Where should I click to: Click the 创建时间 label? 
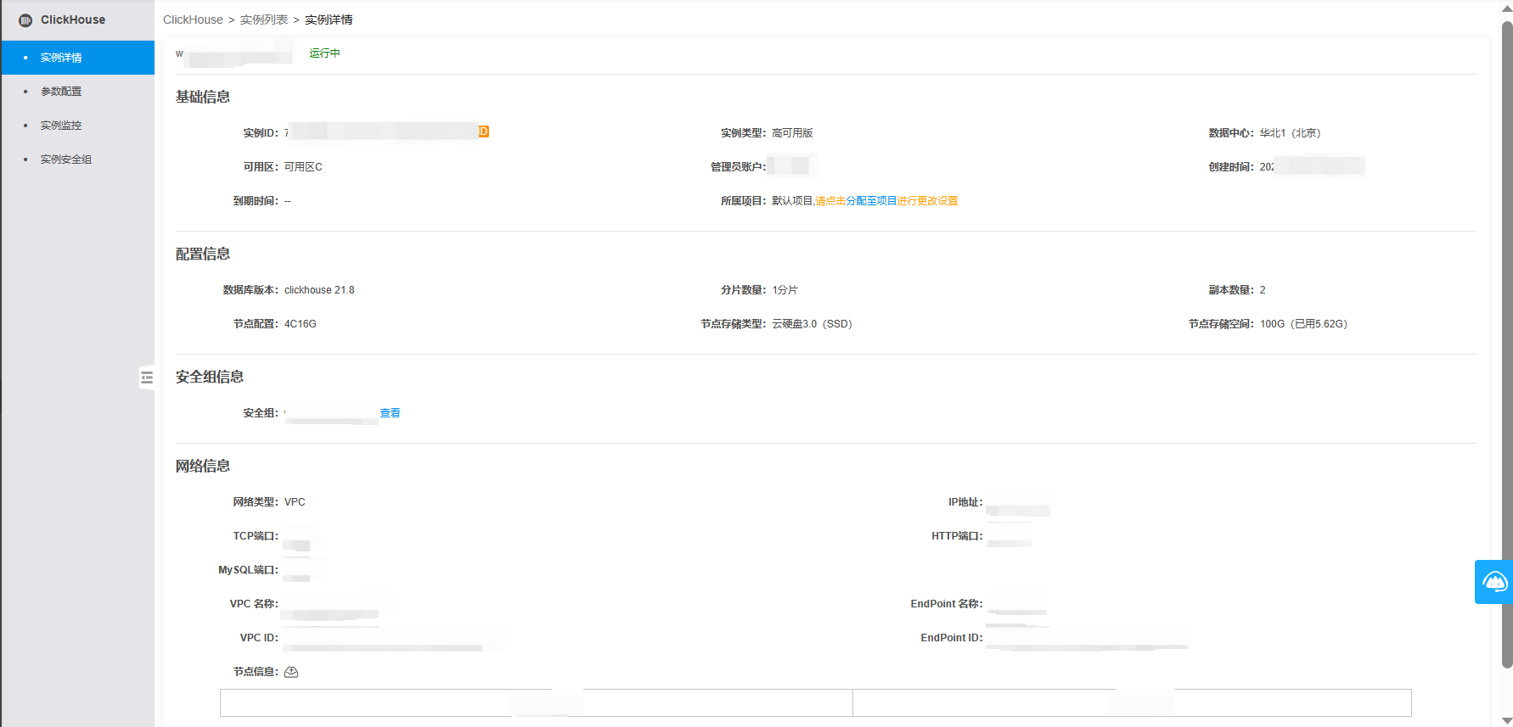1231,167
